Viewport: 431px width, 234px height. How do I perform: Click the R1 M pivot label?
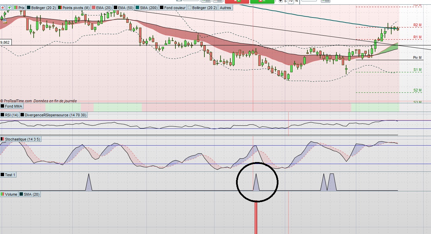point(418,37)
